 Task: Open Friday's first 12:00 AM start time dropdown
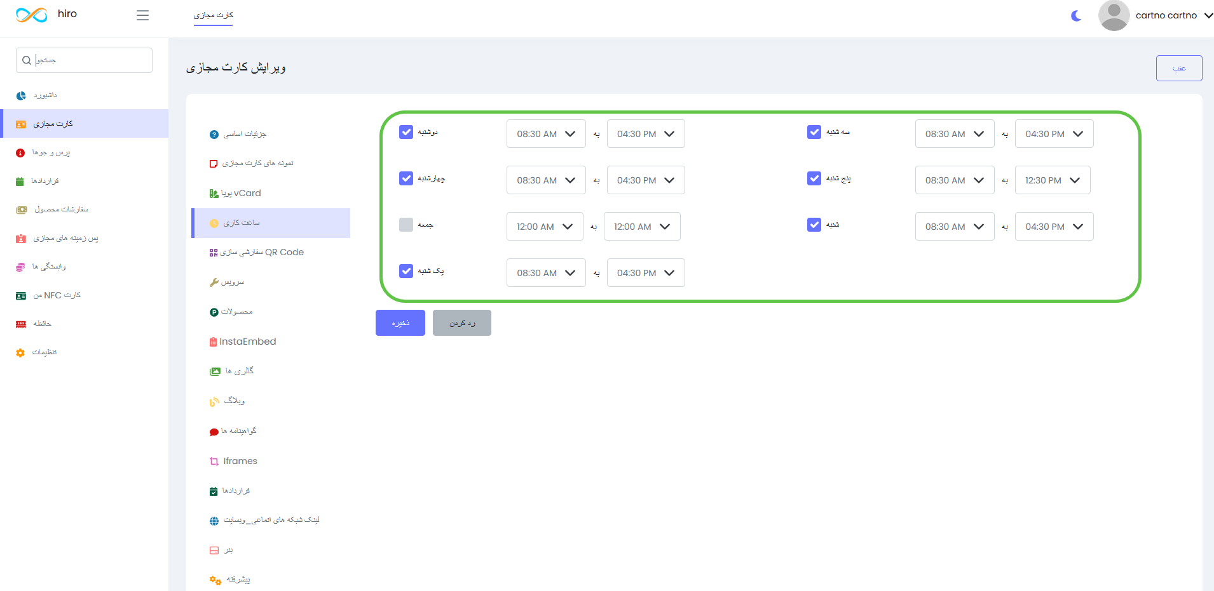click(x=544, y=227)
